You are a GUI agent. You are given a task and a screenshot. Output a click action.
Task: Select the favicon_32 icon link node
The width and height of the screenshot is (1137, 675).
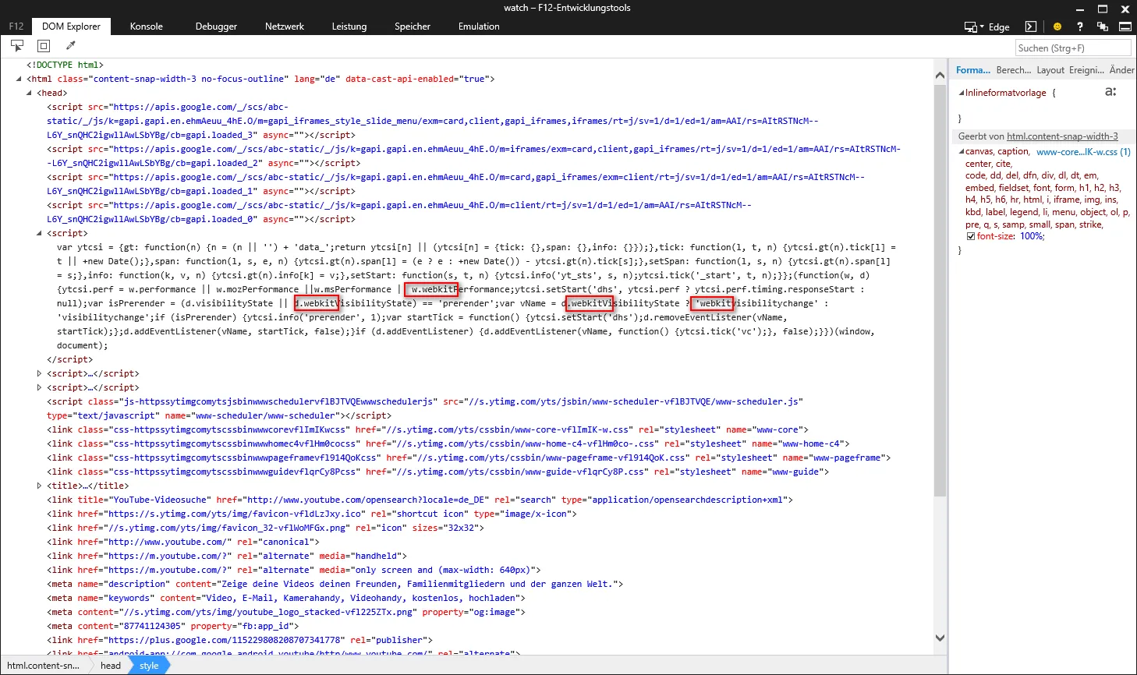(x=265, y=528)
